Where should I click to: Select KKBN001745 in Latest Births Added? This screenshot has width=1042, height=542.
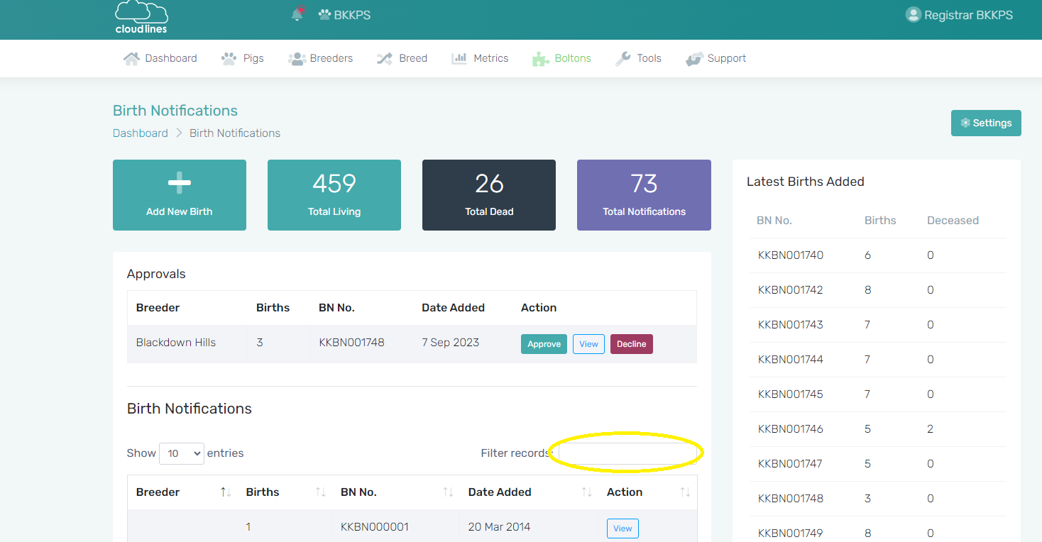coord(791,394)
